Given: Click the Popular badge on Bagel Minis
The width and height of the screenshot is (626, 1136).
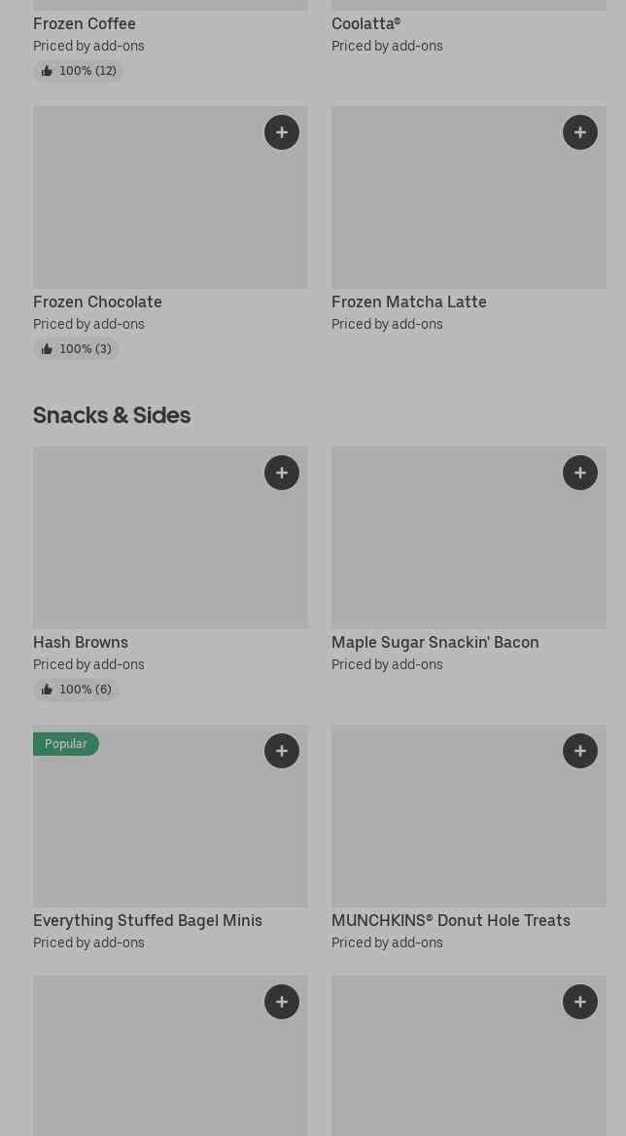Looking at the screenshot, I should point(66,744).
